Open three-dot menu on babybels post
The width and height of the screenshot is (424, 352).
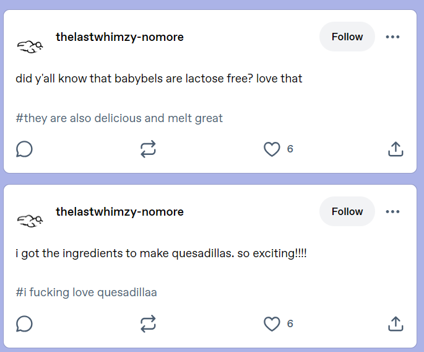[392, 37]
